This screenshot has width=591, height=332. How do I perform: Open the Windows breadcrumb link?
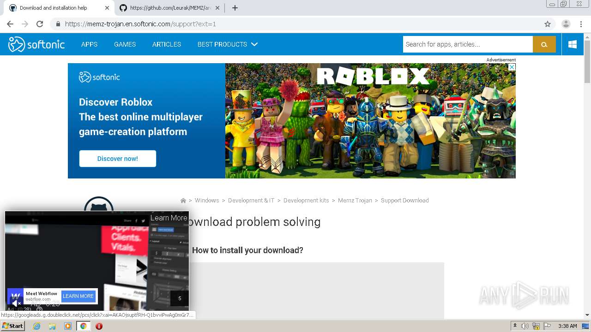pos(207,201)
